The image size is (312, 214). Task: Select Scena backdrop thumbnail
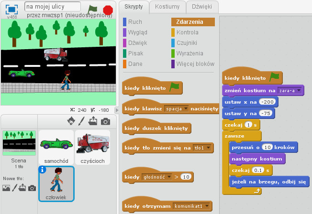point(19,143)
